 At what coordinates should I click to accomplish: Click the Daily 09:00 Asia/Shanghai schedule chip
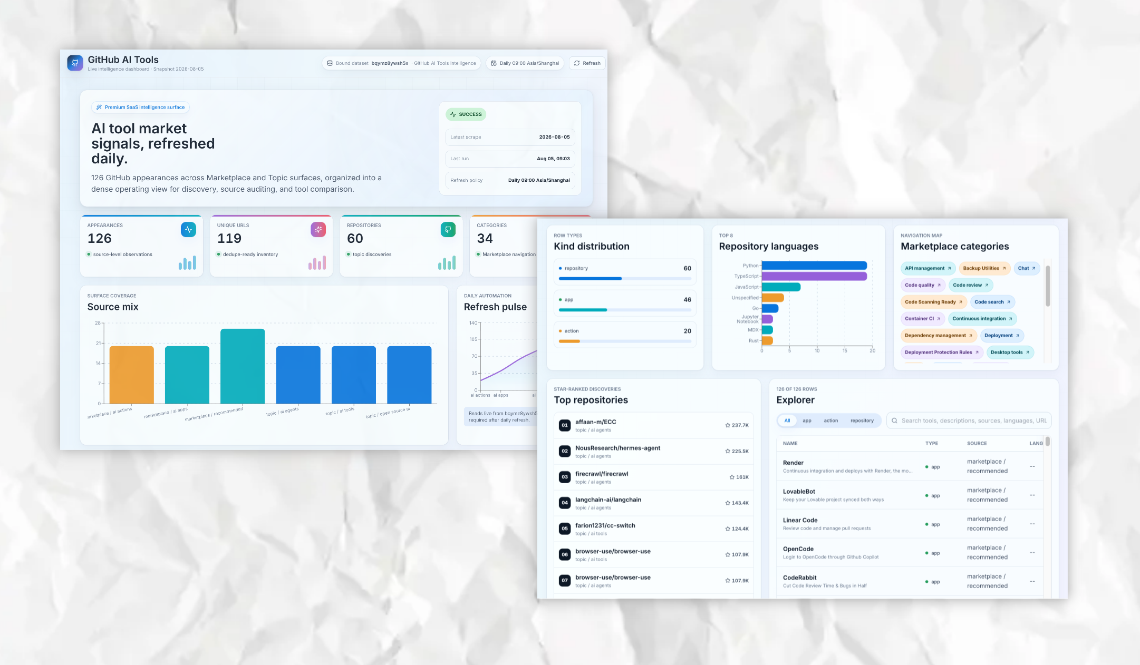(x=525, y=63)
